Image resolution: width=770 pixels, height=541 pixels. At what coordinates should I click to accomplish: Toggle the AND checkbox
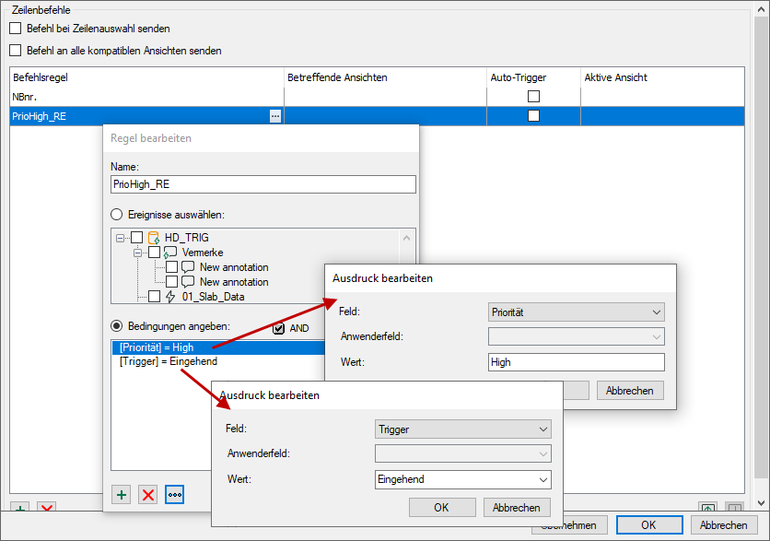click(x=279, y=328)
